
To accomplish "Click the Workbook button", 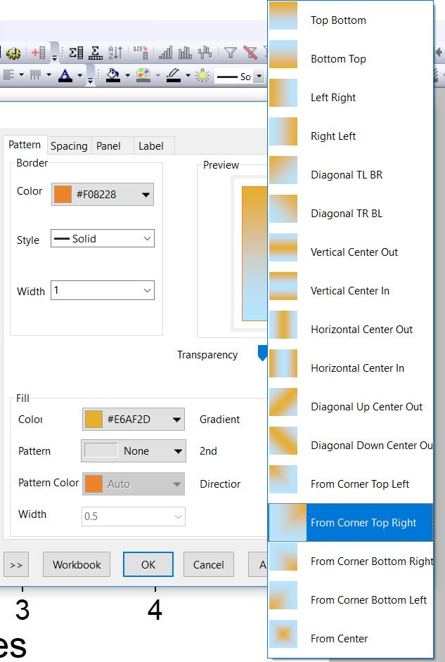I will point(77,564).
